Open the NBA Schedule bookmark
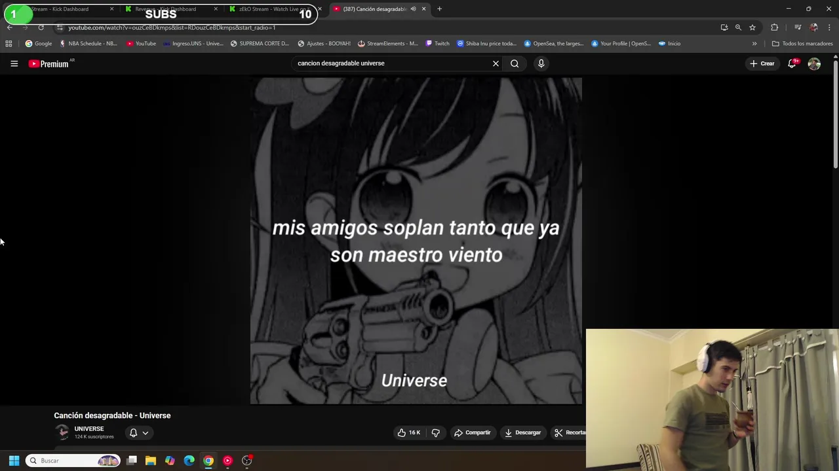839x471 pixels. (x=88, y=44)
